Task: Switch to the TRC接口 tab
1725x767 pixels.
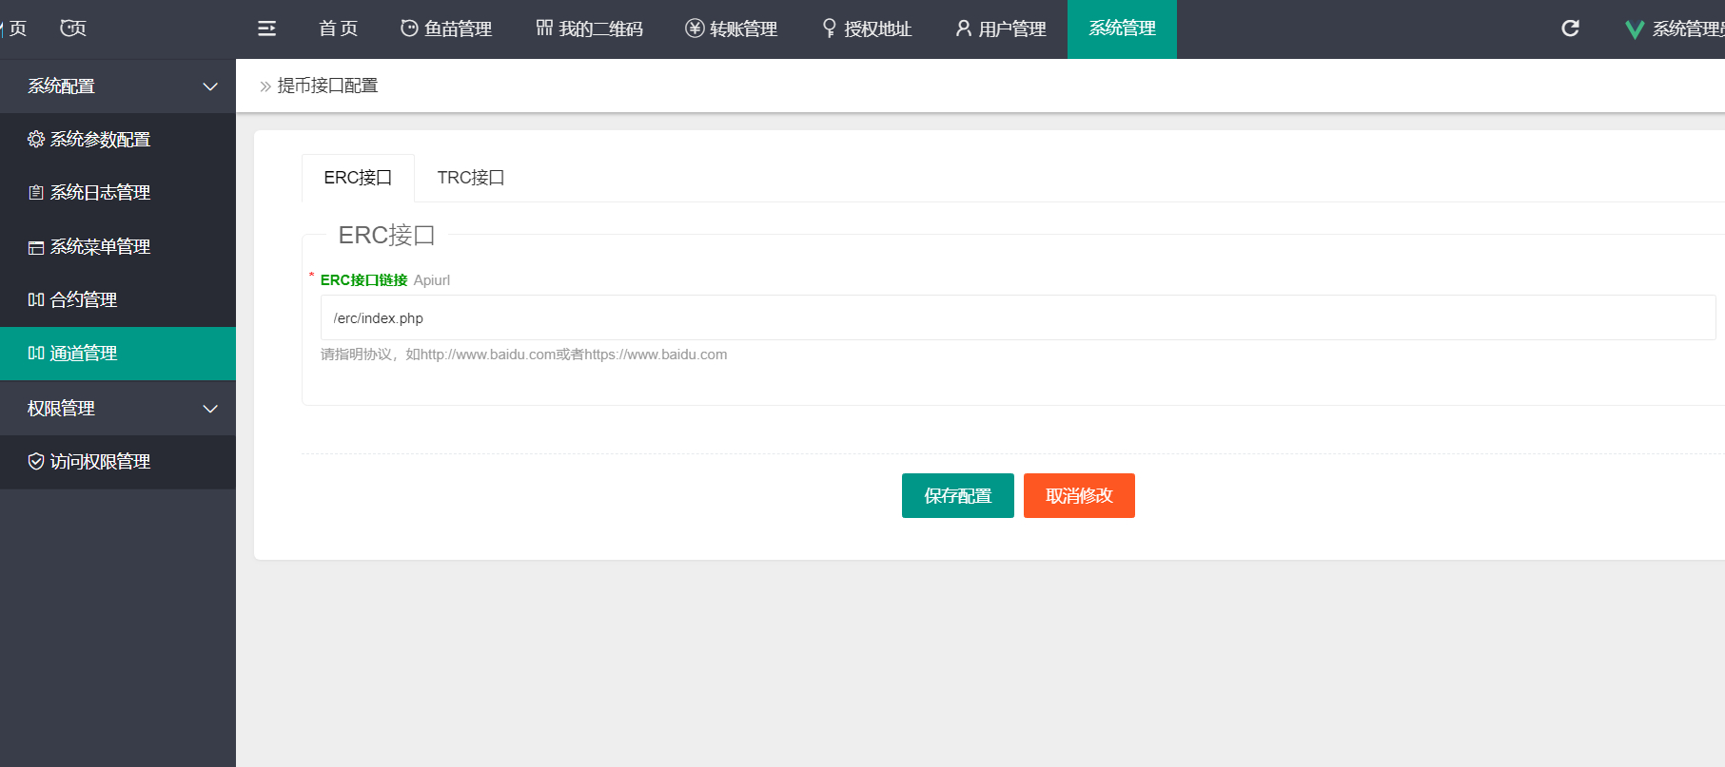Action: coord(471,178)
